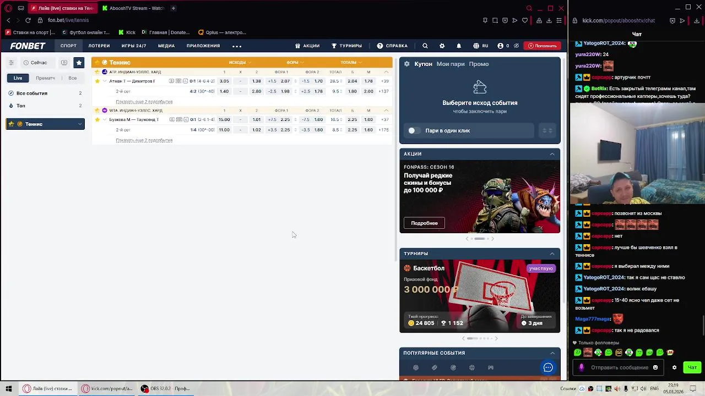The height and width of the screenshot is (396, 705).
Task: Select the Спорт navigation tab
Action: [x=68, y=46]
